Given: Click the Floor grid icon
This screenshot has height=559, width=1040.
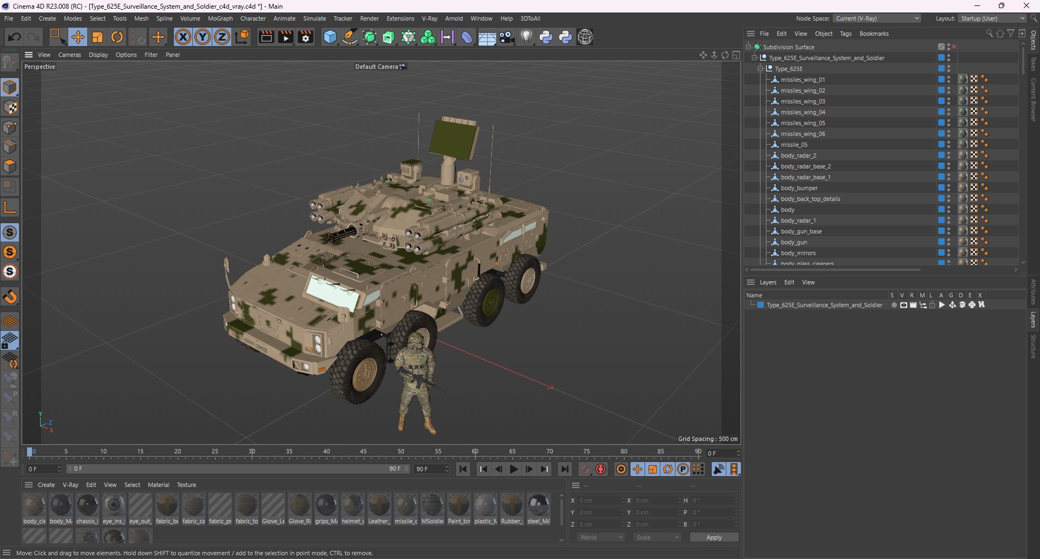Looking at the screenshot, I should click(x=487, y=37).
